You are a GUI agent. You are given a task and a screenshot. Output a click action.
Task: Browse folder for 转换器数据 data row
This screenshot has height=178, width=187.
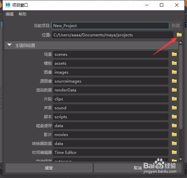[x=174, y=143]
